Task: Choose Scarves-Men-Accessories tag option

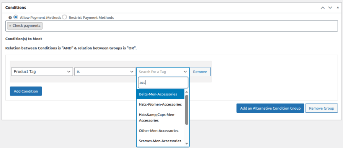Action: [160, 141]
